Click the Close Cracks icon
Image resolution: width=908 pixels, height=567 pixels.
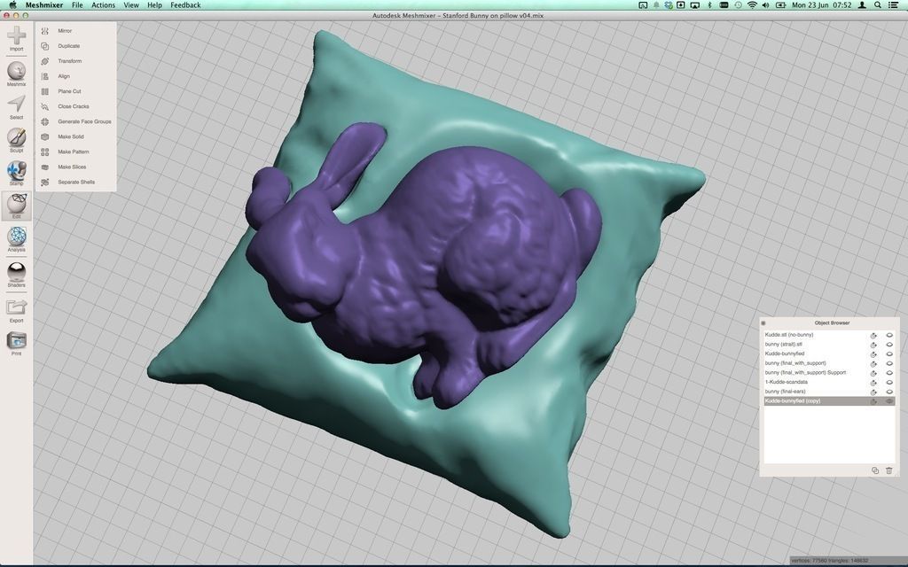click(x=44, y=106)
